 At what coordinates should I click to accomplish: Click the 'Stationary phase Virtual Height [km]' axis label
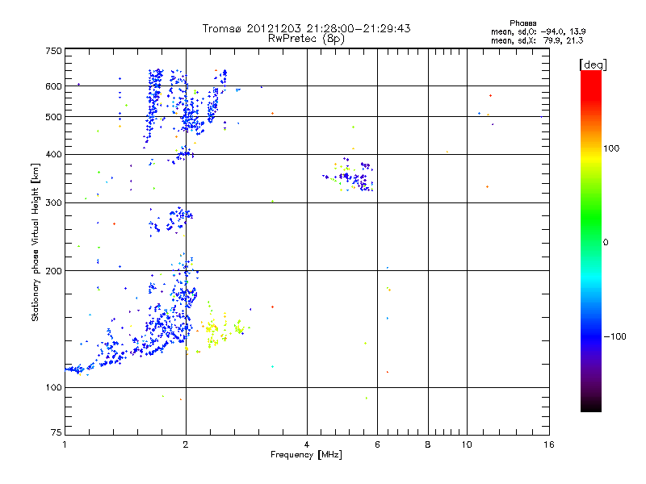[36, 243]
